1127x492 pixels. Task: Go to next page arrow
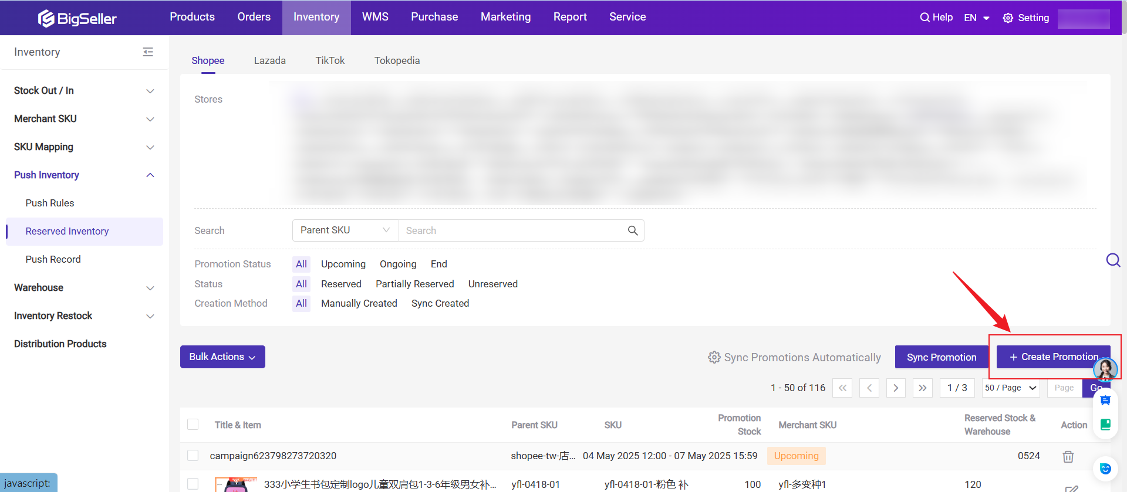tap(896, 388)
